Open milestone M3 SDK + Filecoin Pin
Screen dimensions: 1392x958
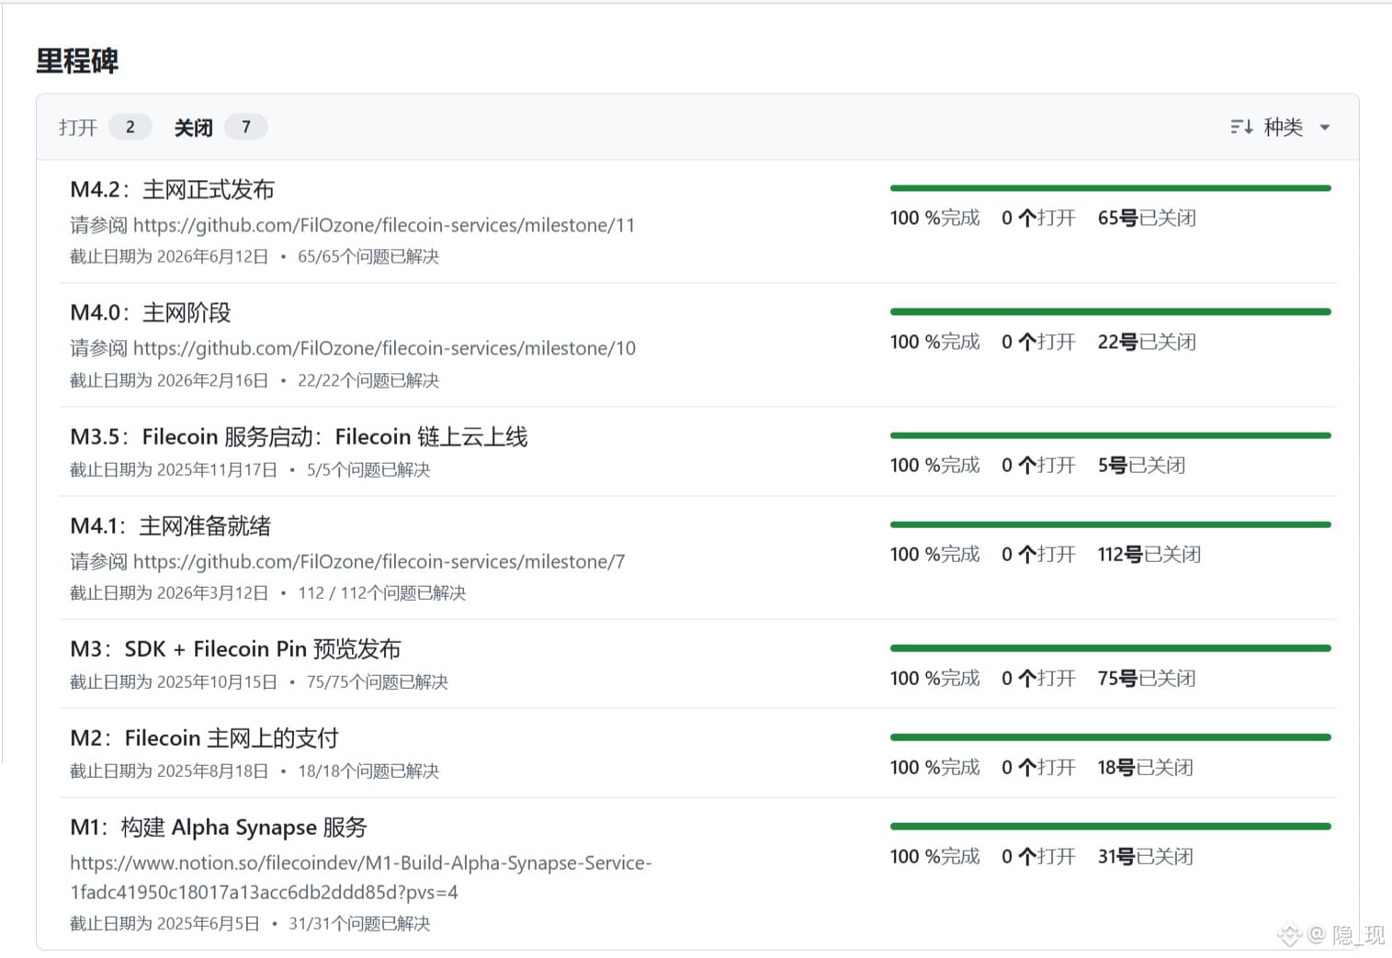[x=236, y=648]
